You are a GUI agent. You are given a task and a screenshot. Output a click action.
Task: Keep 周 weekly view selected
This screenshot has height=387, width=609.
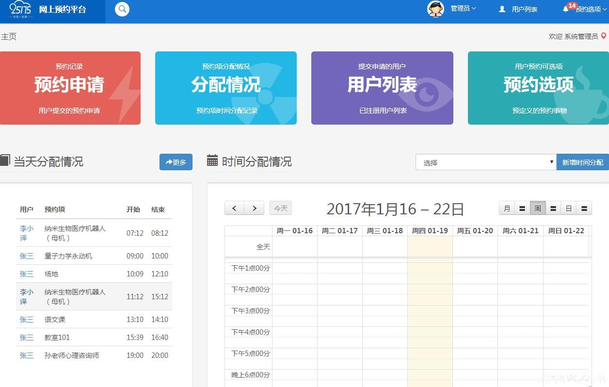[x=537, y=208]
